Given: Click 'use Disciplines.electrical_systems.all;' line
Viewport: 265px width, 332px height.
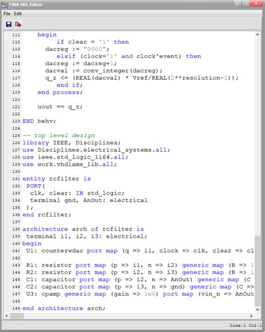Looking at the screenshot, I should coord(96,150).
